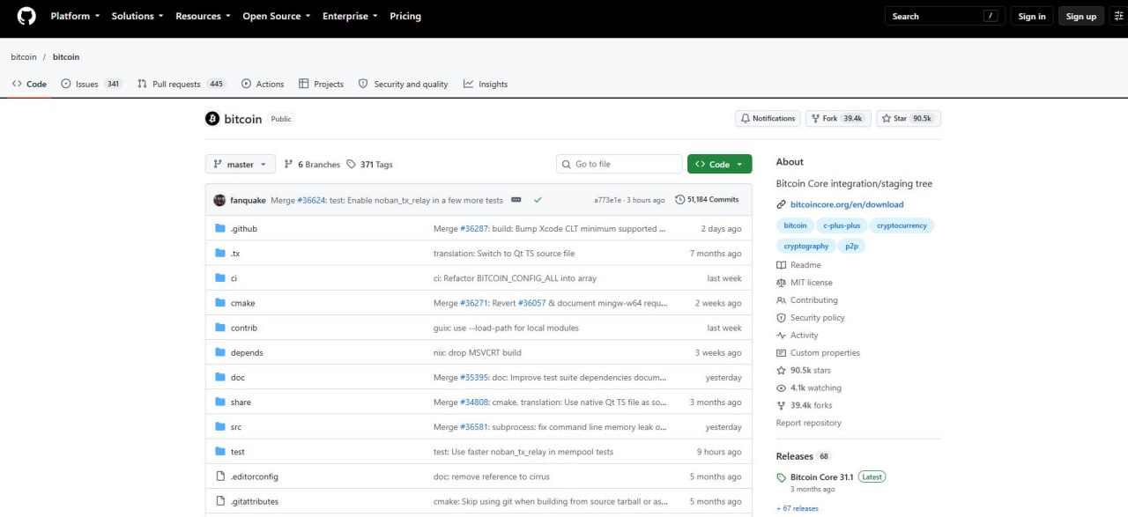Click file icon beside .editorconfig
The image size is (1128, 517).
pos(220,476)
